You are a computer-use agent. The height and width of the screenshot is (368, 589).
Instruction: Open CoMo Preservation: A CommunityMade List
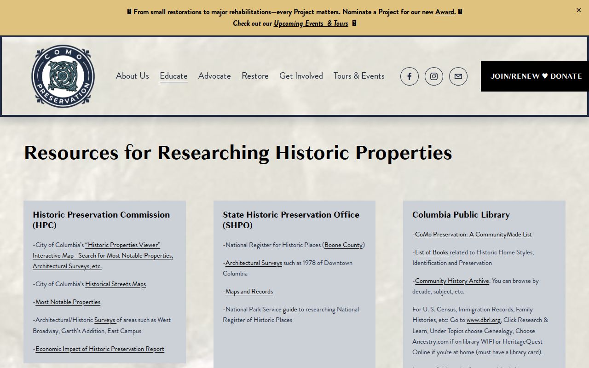pyautogui.click(x=474, y=235)
